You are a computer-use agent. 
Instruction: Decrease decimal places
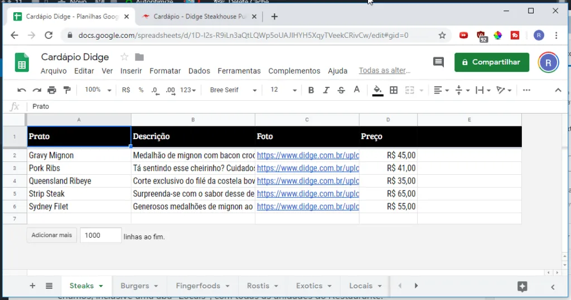[x=155, y=90]
